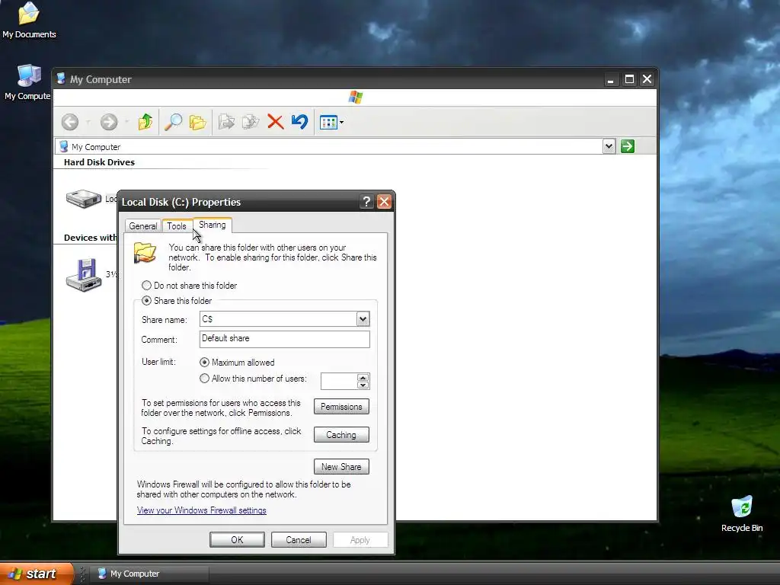The image size is (780, 585).
Task: Open Back button history dropdown arrow
Action: pyautogui.click(x=88, y=122)
